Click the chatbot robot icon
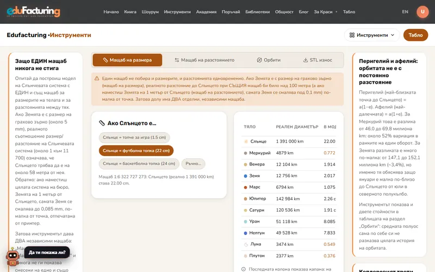435x272 pixels. pos(13,258)
